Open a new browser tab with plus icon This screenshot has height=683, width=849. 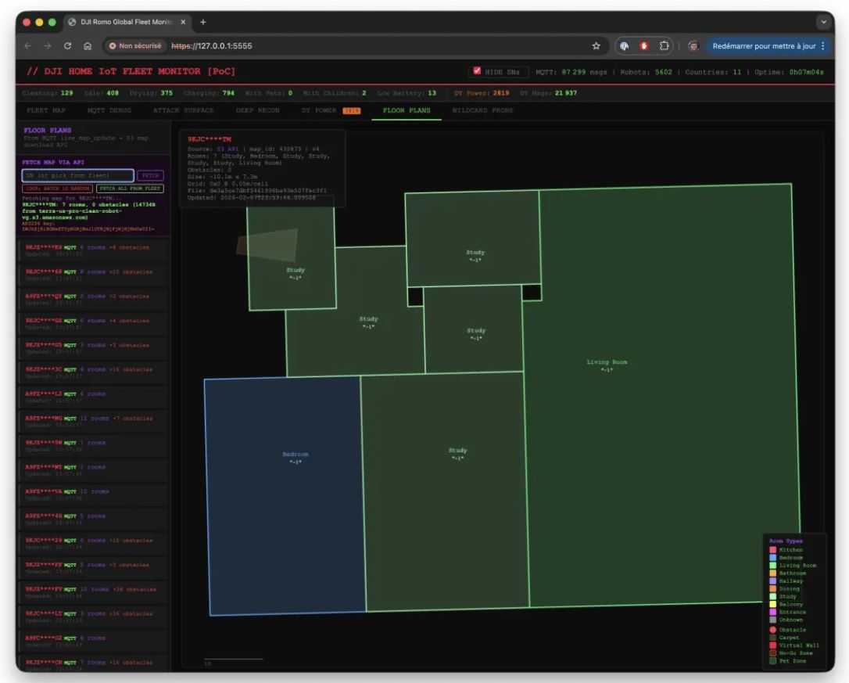204,21
